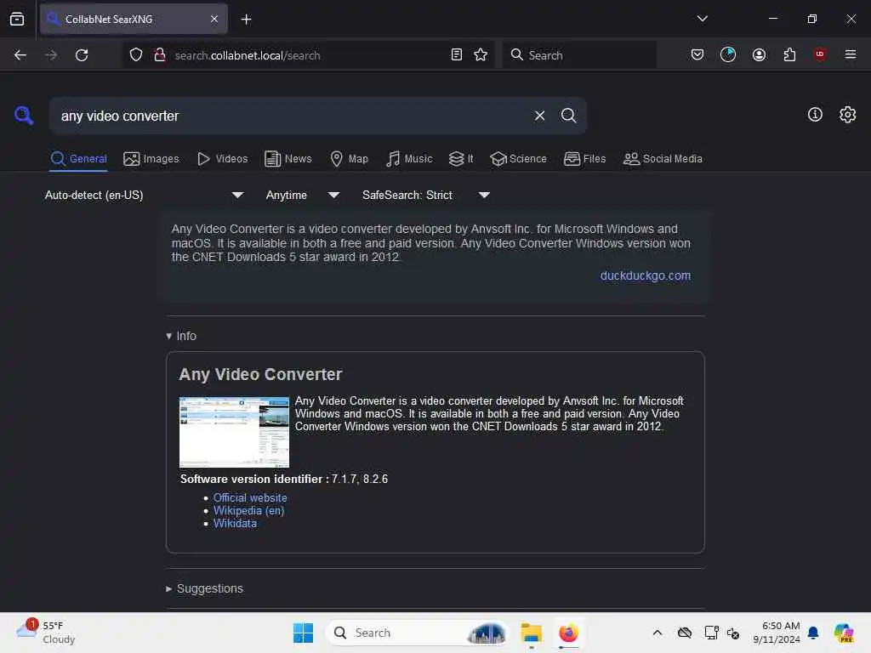This screenshot has width=871, height=653.
Task: Close the CollabNet SearXNG tab
Action: pos(214,19)
